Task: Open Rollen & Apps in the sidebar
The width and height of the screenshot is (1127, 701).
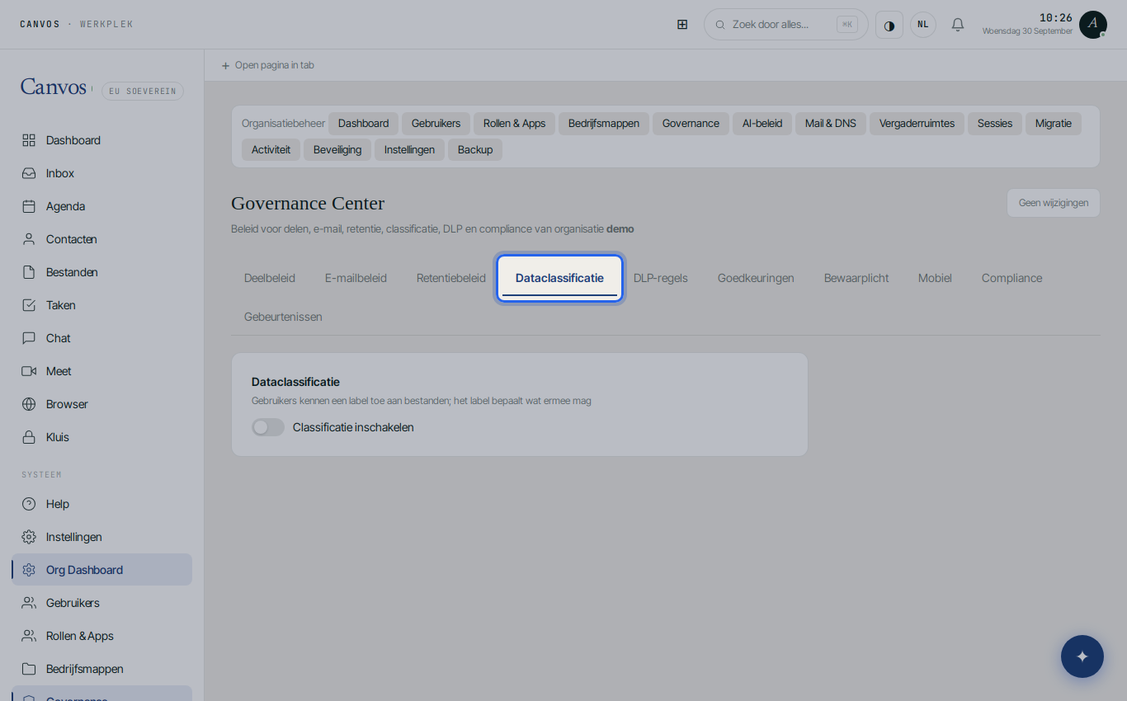Action: pos(101,636)
